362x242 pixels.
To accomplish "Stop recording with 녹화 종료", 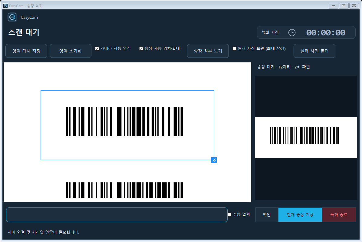I will coord(339,214).
